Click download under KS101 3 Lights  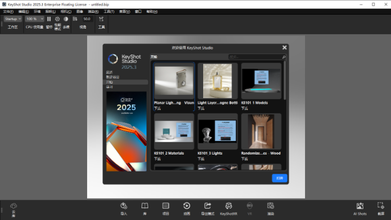click(201, 159)
